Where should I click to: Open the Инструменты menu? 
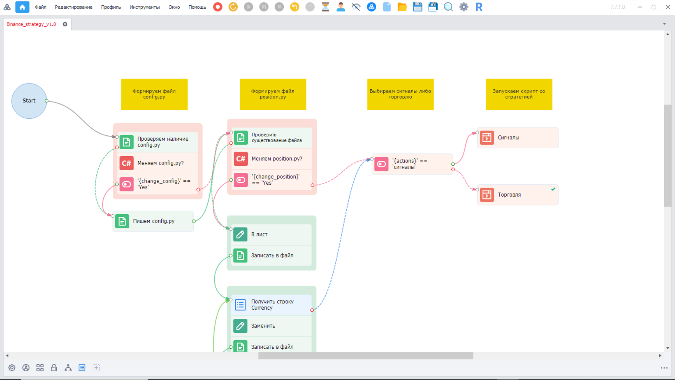coord(144,7)
